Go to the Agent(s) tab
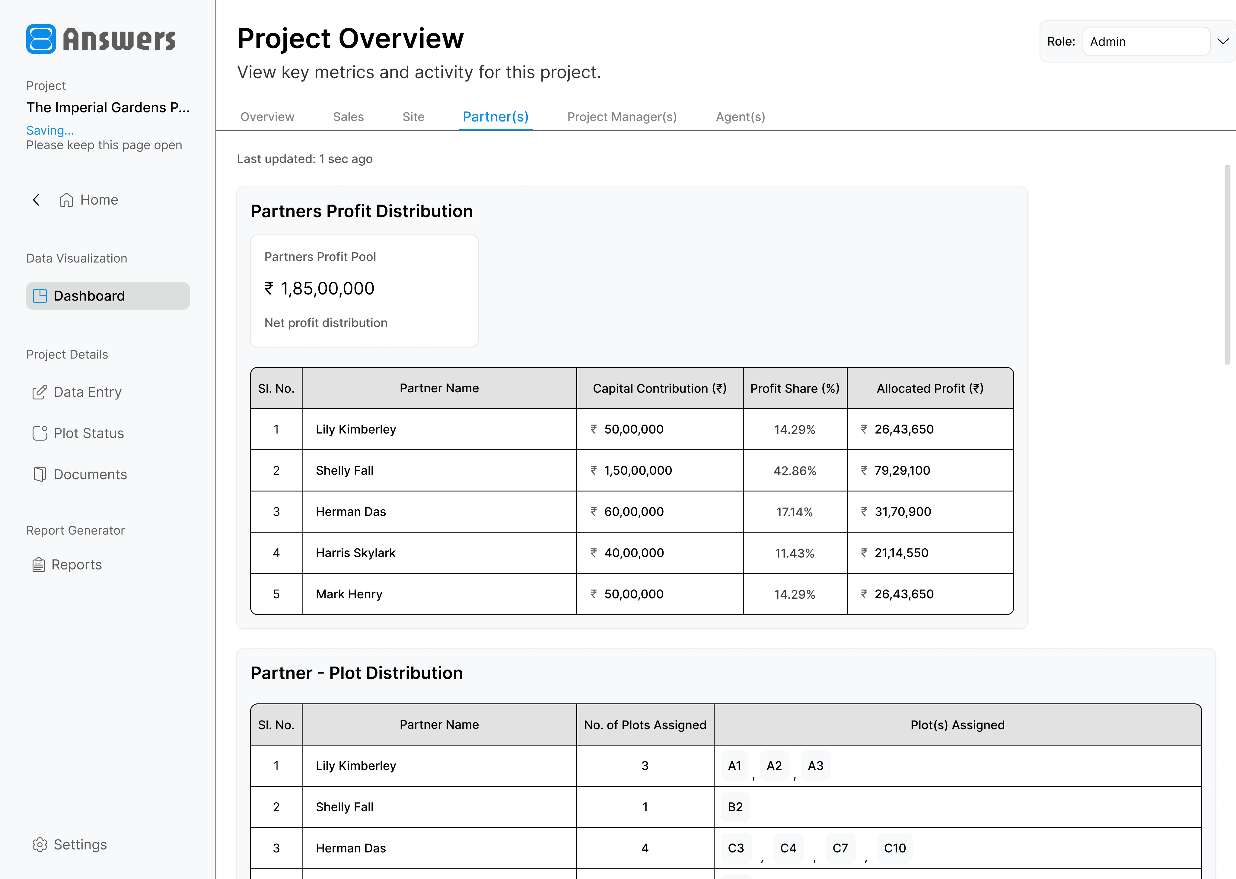 tap(740, 117)
